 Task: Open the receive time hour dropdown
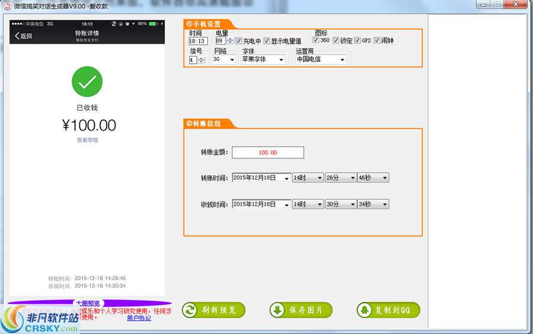[x=307, y=204]
